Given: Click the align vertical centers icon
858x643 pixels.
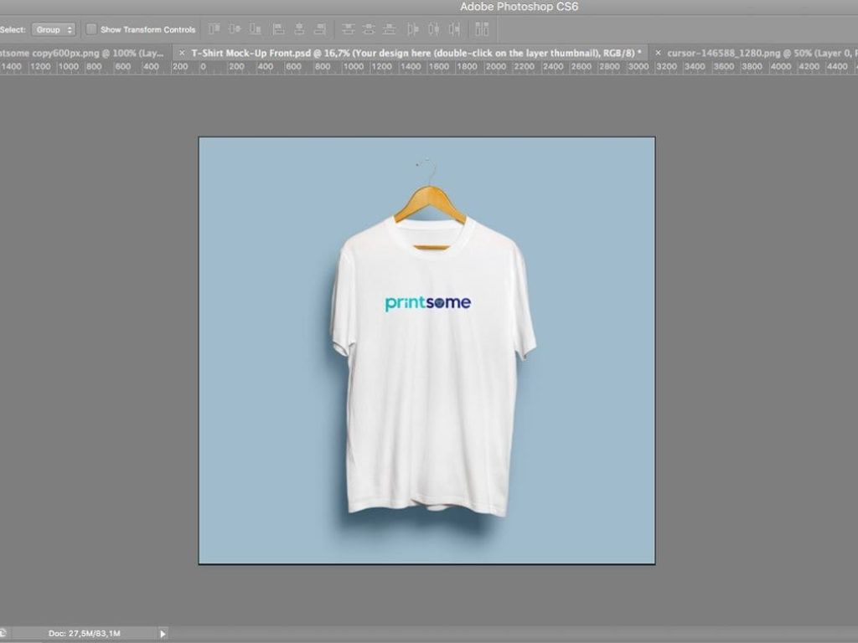Looking at the screenshot, I should coord(235,29).
